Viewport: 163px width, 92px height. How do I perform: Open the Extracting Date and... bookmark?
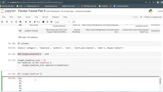click(50, 6)
